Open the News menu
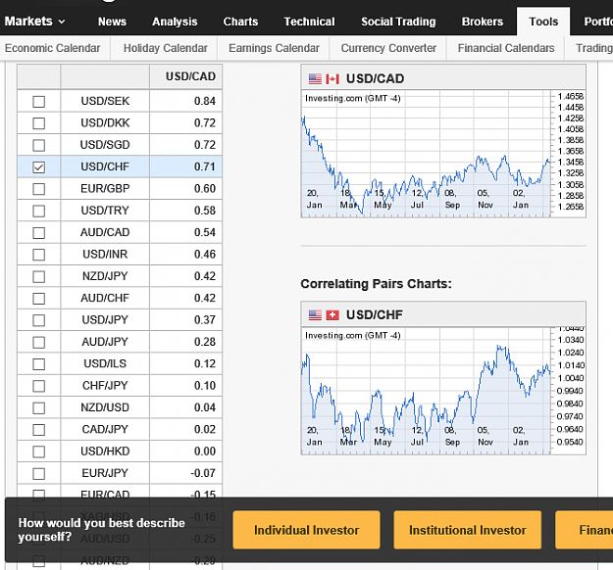Image resolution: width=613 pixels, height=570 pixels. pyautogui.click(x=112, y=22)
